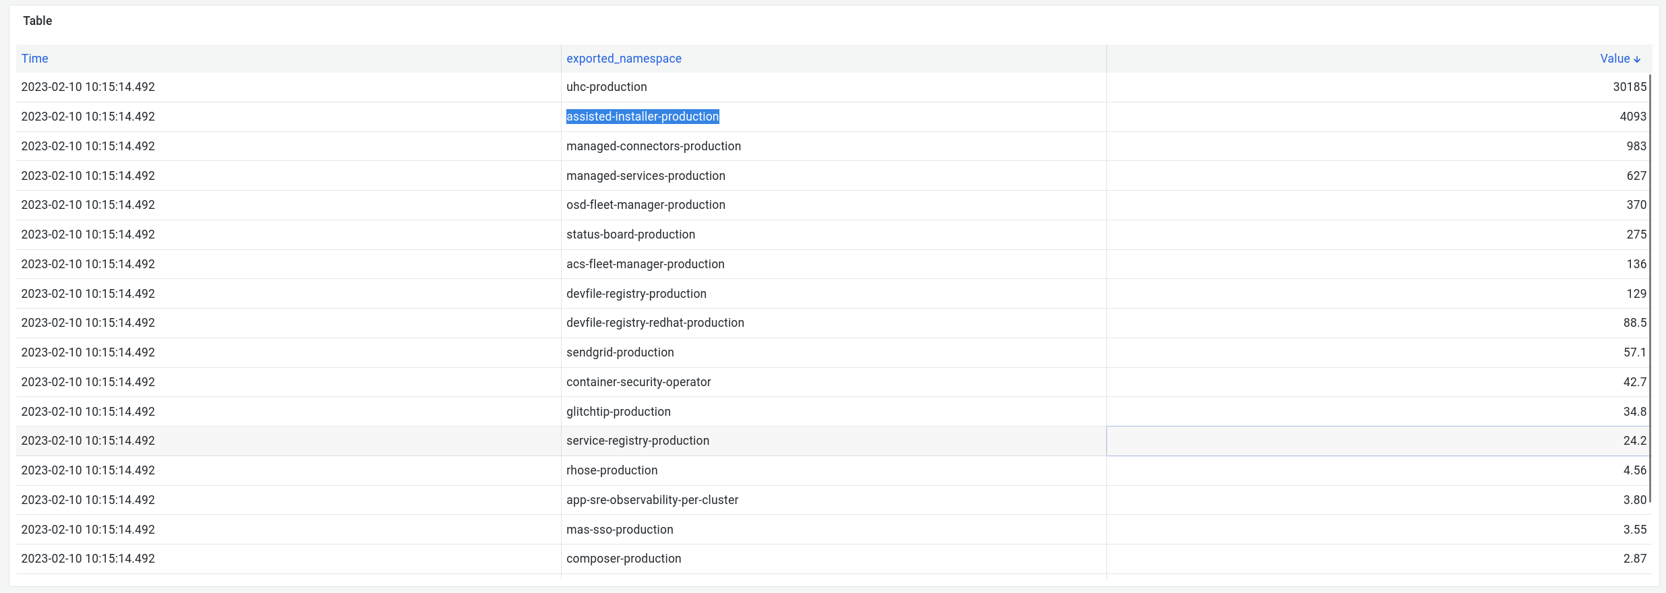Click the sendgrid-production namespace cell
This screenshot has width=1666, height=593.
click(x=620, y=352)
